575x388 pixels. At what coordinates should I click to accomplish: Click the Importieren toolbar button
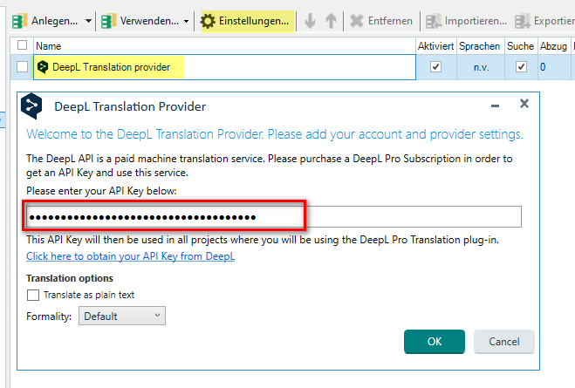tap(466, 21)
